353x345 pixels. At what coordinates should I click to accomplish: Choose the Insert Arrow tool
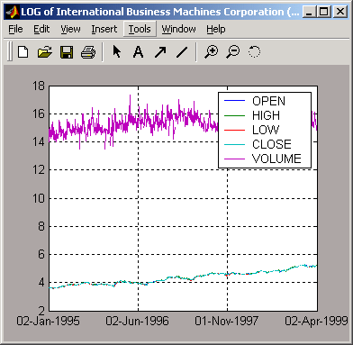point(160,52)
